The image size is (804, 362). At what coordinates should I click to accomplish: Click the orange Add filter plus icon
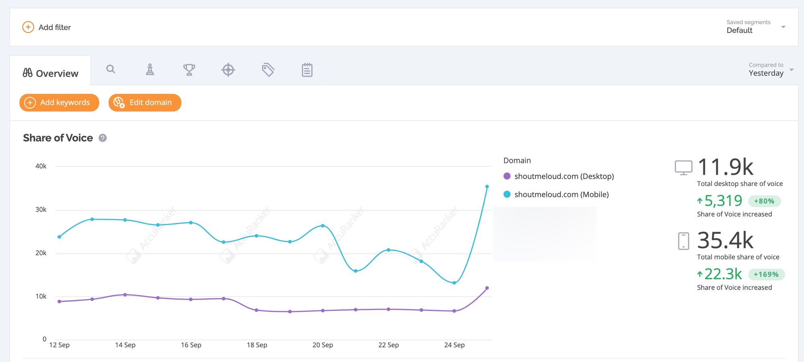click(x=28, y=27)
